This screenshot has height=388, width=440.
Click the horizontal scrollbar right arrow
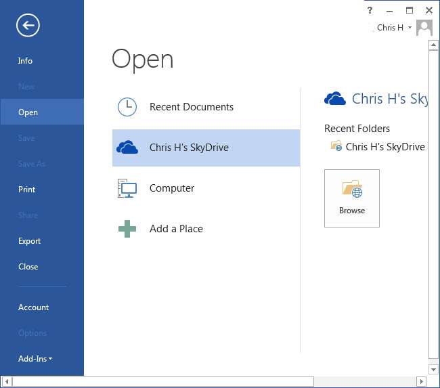(422, 382)
